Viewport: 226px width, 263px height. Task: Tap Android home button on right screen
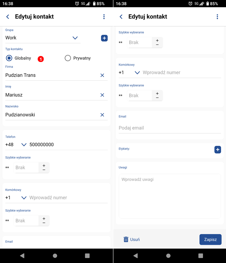(168, 255)
